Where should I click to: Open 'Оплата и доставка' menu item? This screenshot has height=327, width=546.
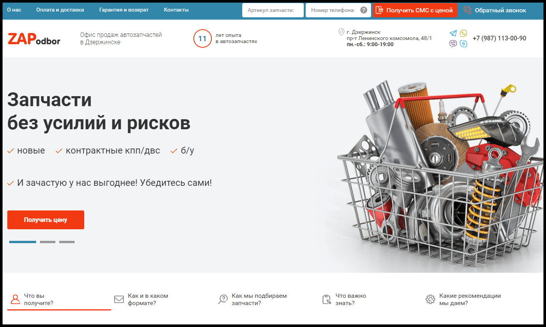click(60, 10)
